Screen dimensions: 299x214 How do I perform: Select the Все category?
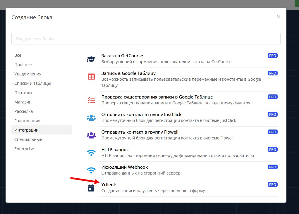tap(18, 55)
